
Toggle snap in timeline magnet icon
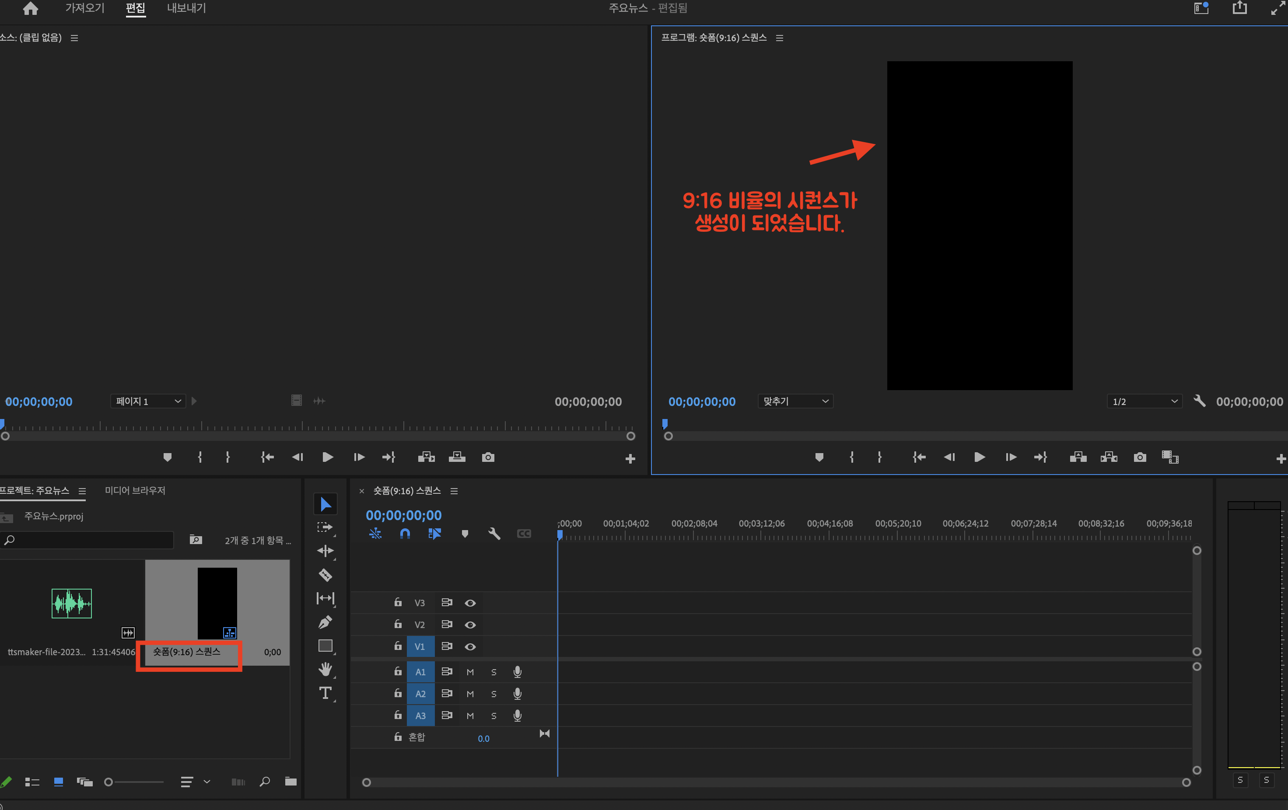click(x=405, y=534)
